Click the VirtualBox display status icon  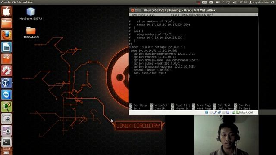(x=228, y=112)
